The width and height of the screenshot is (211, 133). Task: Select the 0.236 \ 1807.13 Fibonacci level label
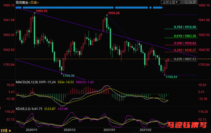tap(185, 59)
